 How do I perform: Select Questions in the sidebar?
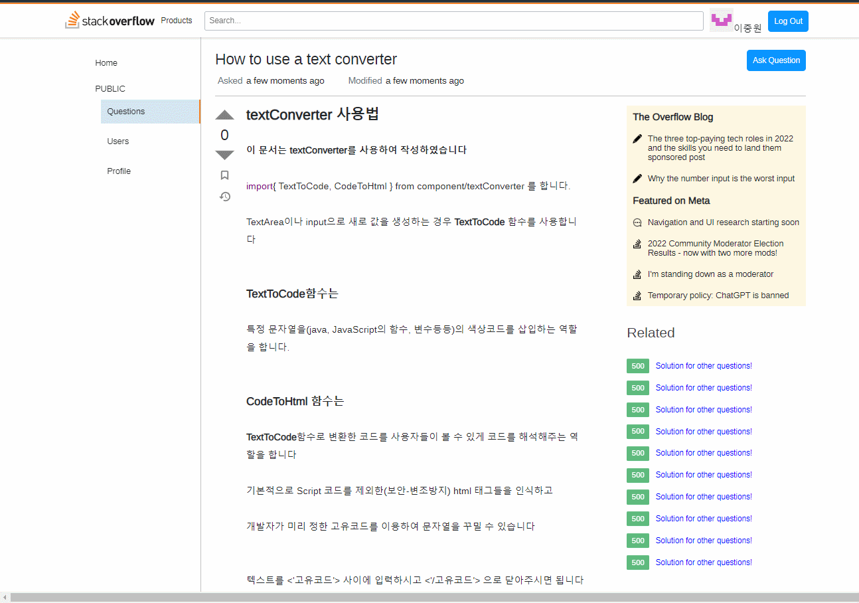pos(150,112)
